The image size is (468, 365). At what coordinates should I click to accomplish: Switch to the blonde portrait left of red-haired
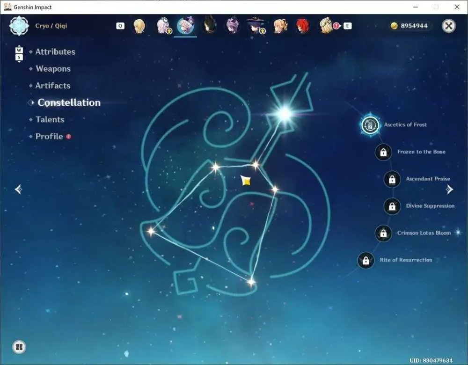click(280, 26)
